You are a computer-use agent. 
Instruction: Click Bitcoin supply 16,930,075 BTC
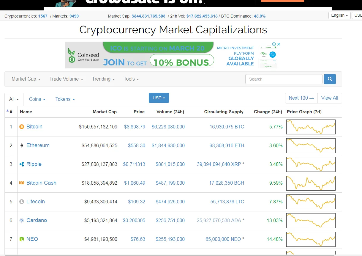coord(227,127)
